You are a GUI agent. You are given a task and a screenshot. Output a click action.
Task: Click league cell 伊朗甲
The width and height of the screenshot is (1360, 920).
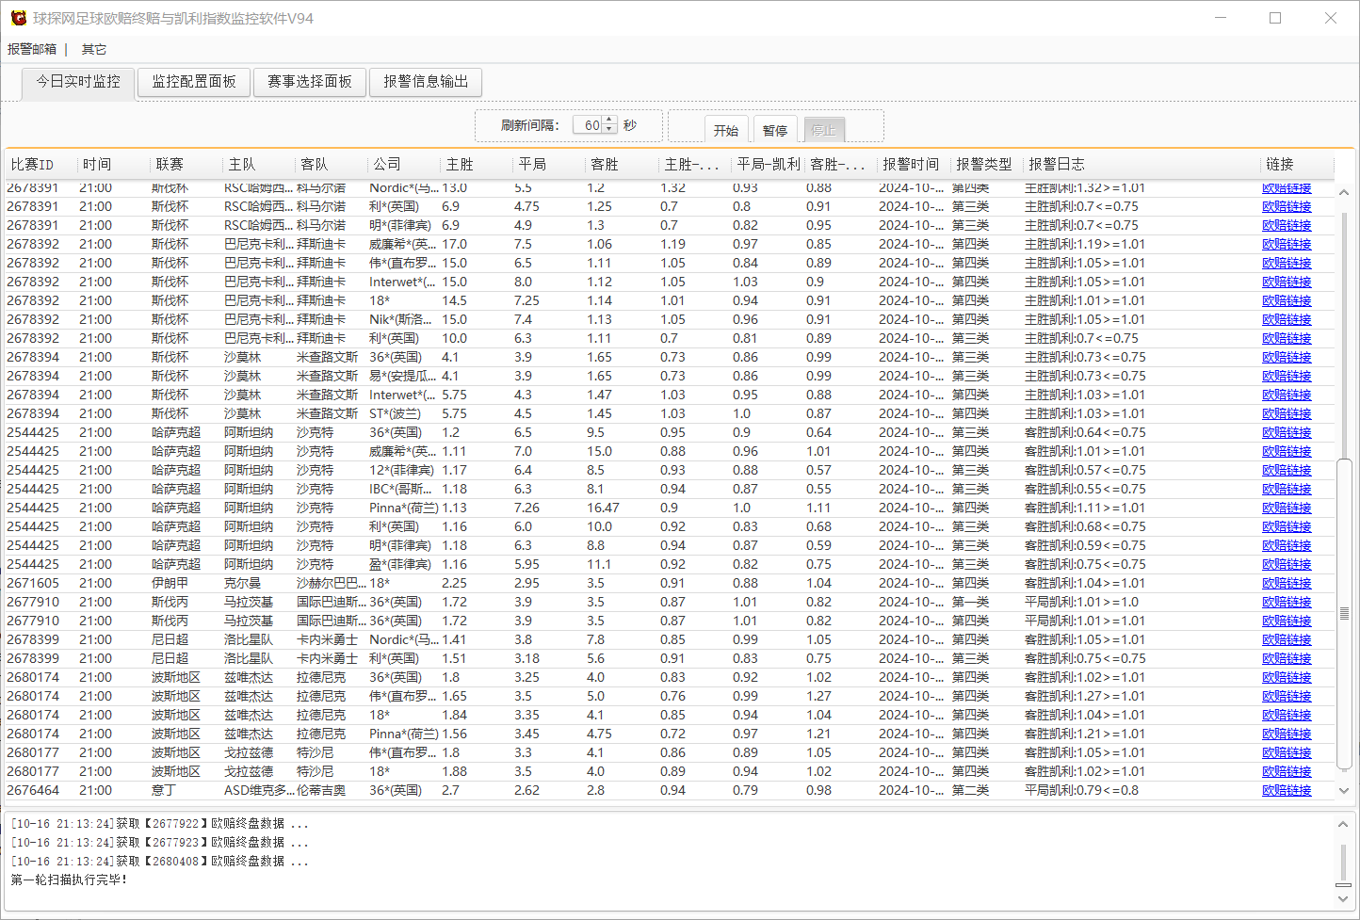[x=170, y=584]
